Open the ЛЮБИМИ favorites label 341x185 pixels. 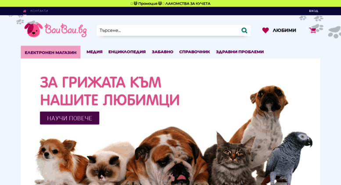(x=284, y=30)
